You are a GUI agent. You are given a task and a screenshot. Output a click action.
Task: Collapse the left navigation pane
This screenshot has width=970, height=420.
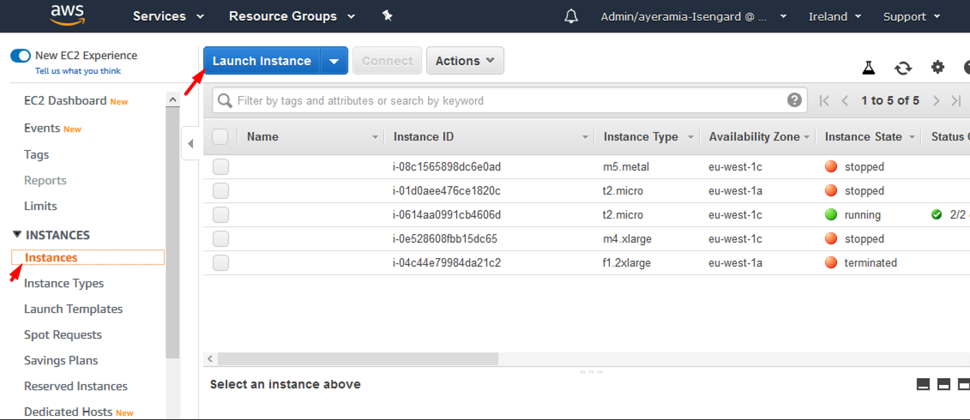tap(190, 143)
